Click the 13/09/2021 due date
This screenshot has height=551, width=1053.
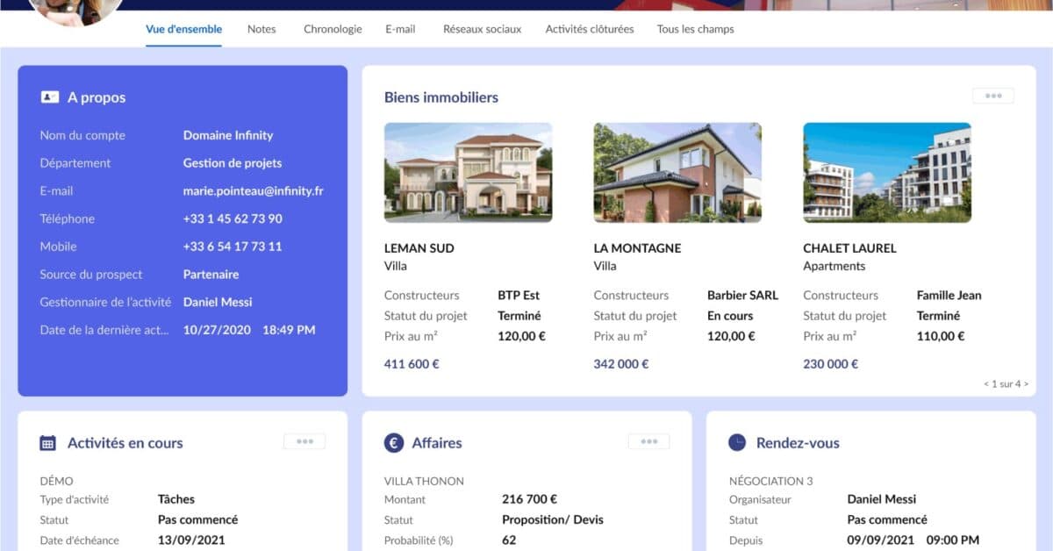click(x=191, y=540)
